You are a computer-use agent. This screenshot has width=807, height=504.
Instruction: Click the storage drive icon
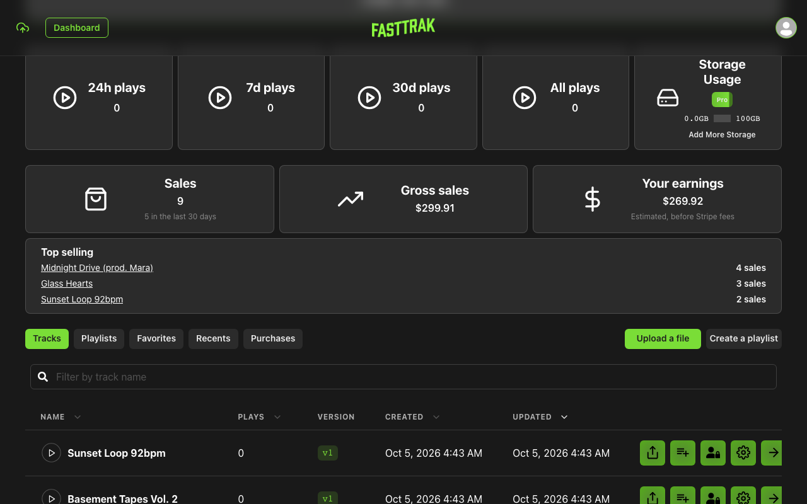click(x=668, y=98)
